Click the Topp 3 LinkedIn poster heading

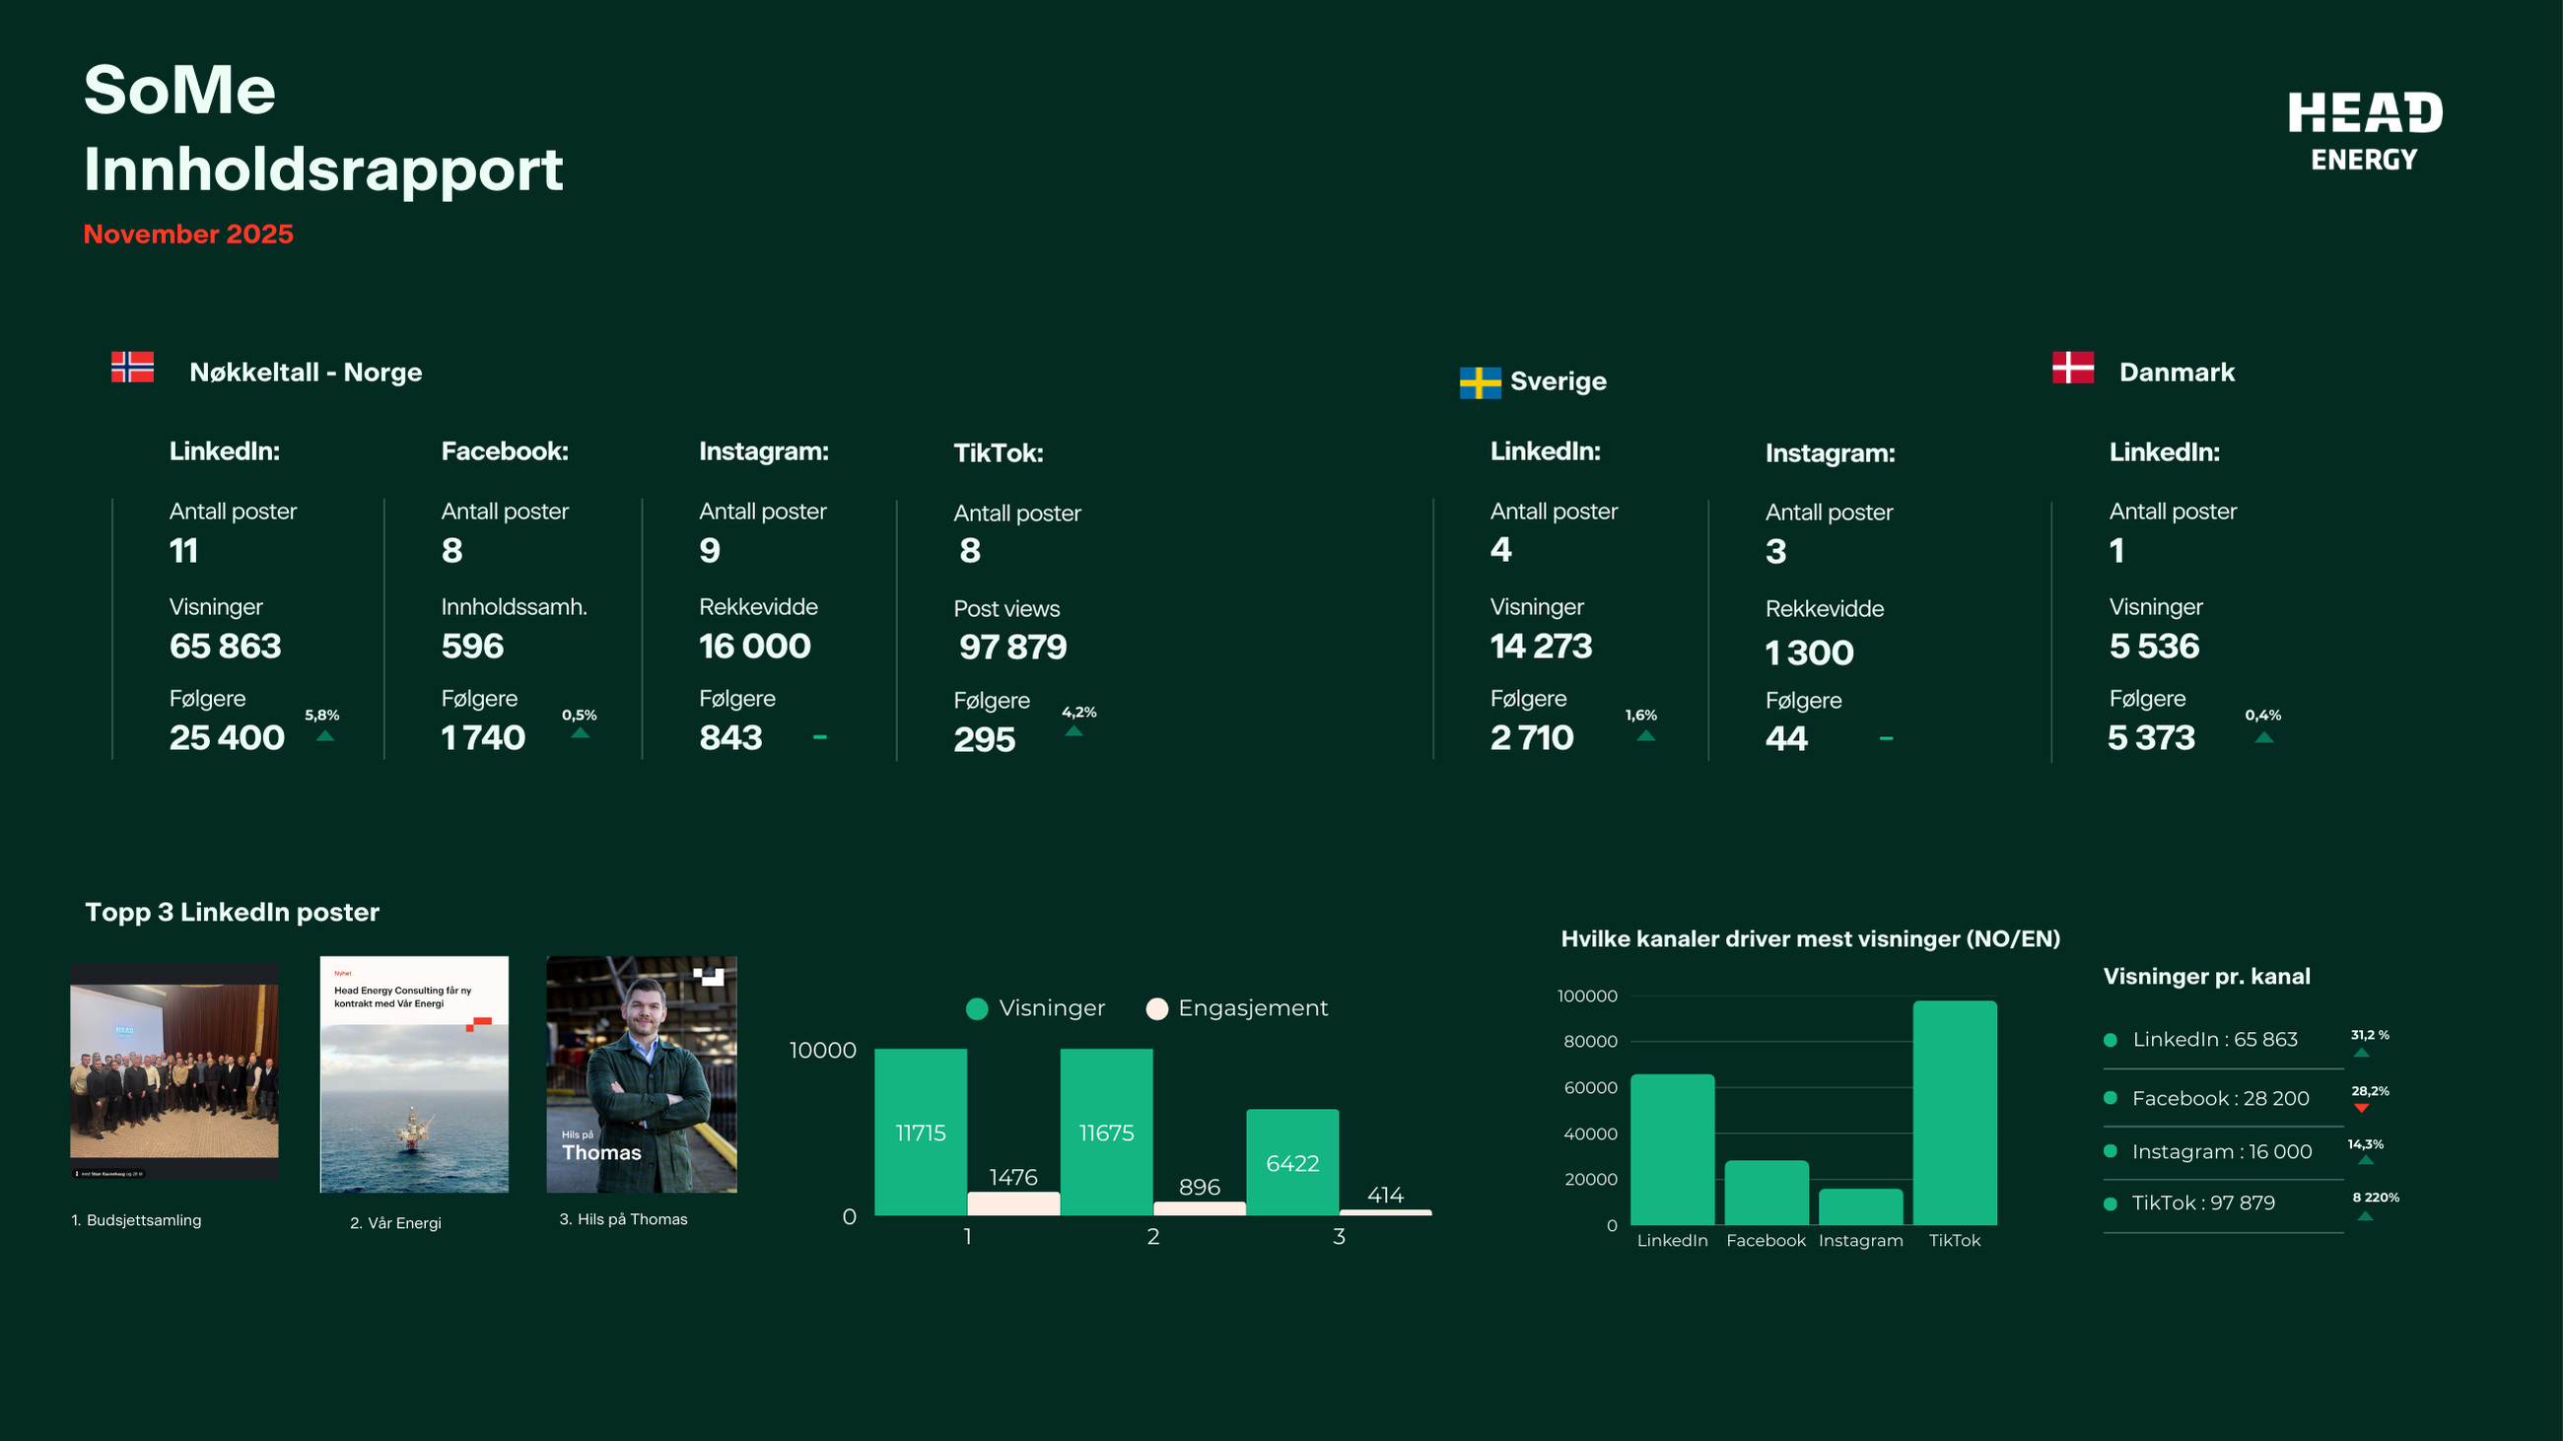point(232,912)
